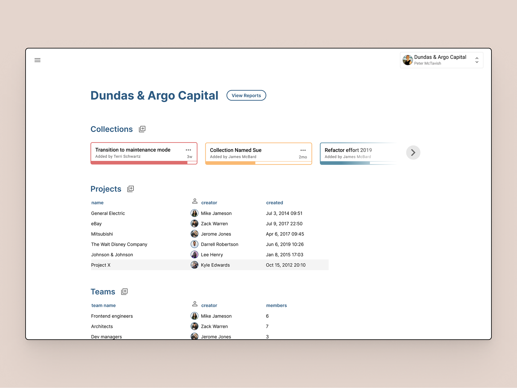Click the Darrell Robertson creator name
Image resolution: width=517 pixels, height=388 pixels.
[220, 244]
